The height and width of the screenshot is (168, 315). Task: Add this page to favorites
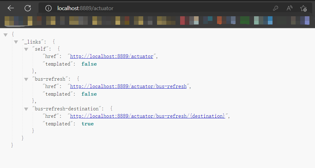(303, 8)
